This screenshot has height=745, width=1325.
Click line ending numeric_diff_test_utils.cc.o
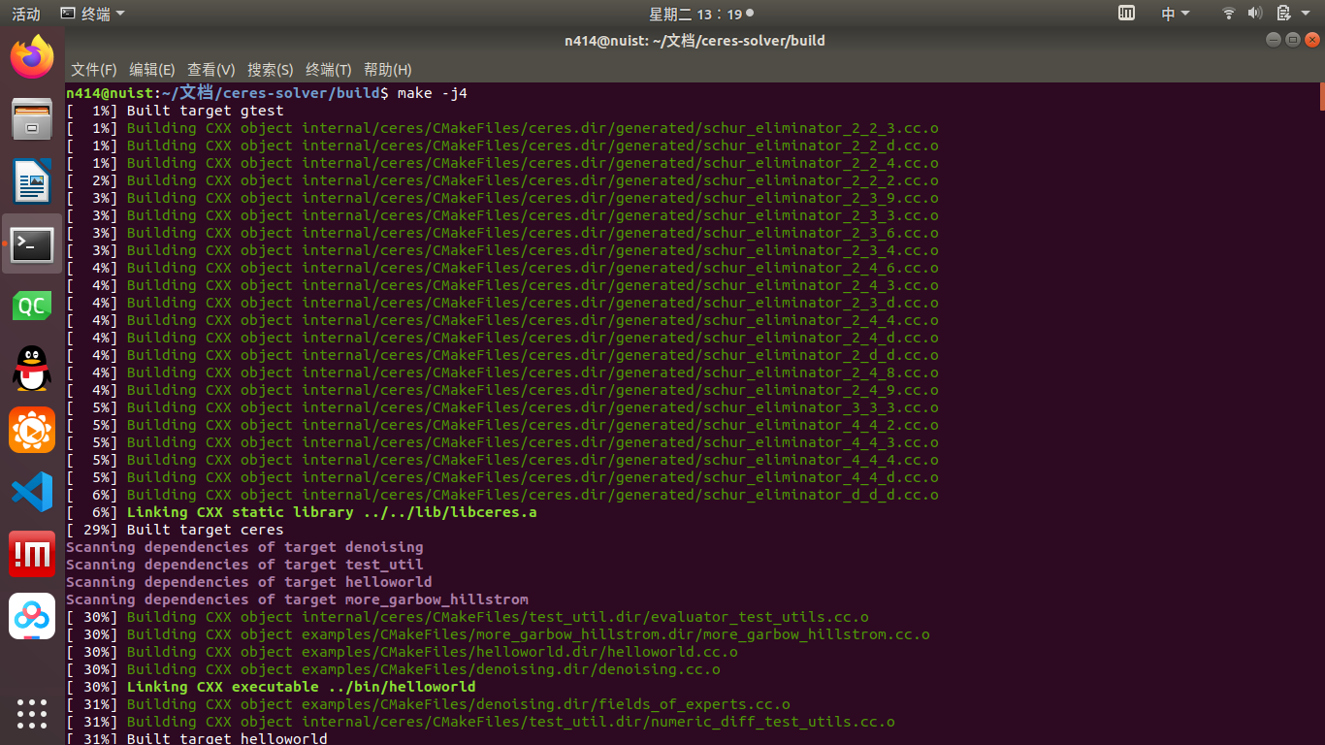coord(480,722)
